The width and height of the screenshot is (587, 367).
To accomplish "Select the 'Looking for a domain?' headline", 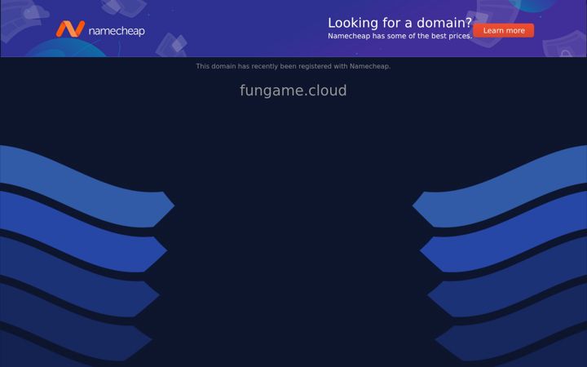I will tap(399, 23).
